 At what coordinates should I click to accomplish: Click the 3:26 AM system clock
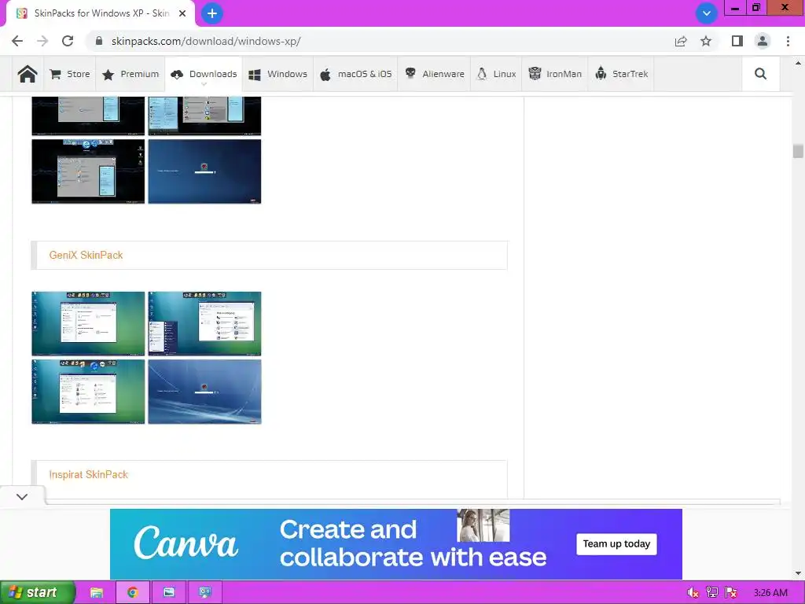pos(770,593)
